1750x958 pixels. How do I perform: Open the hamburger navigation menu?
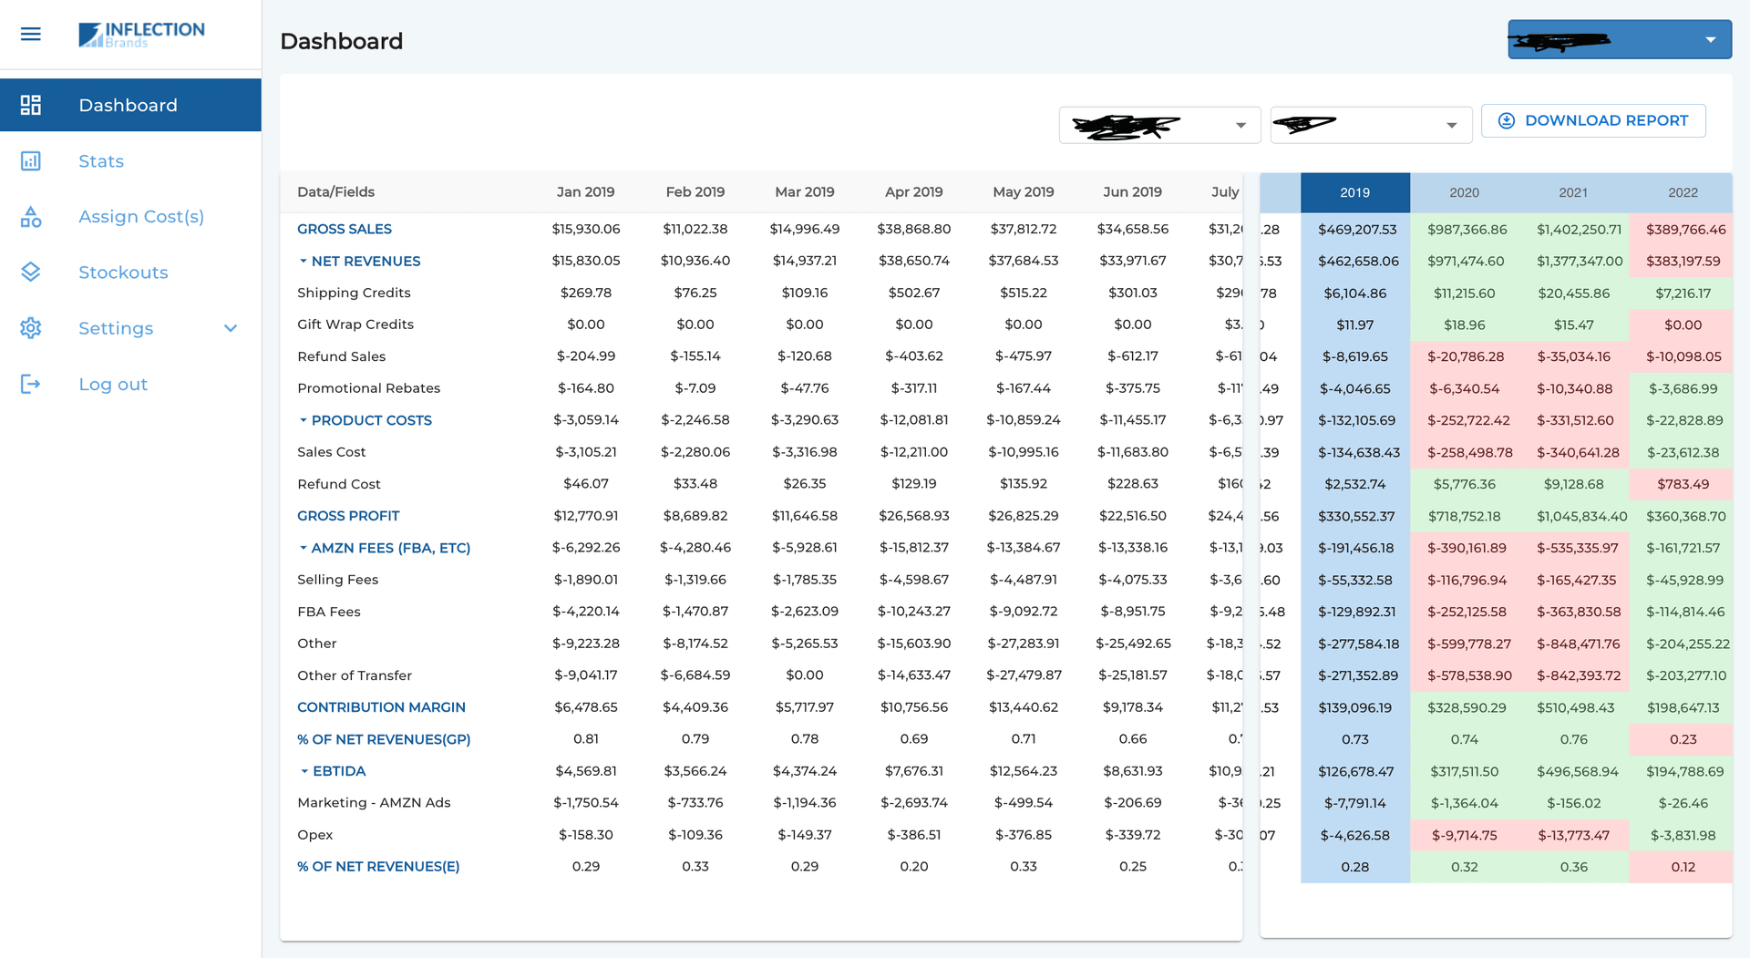tap(30, 34)
